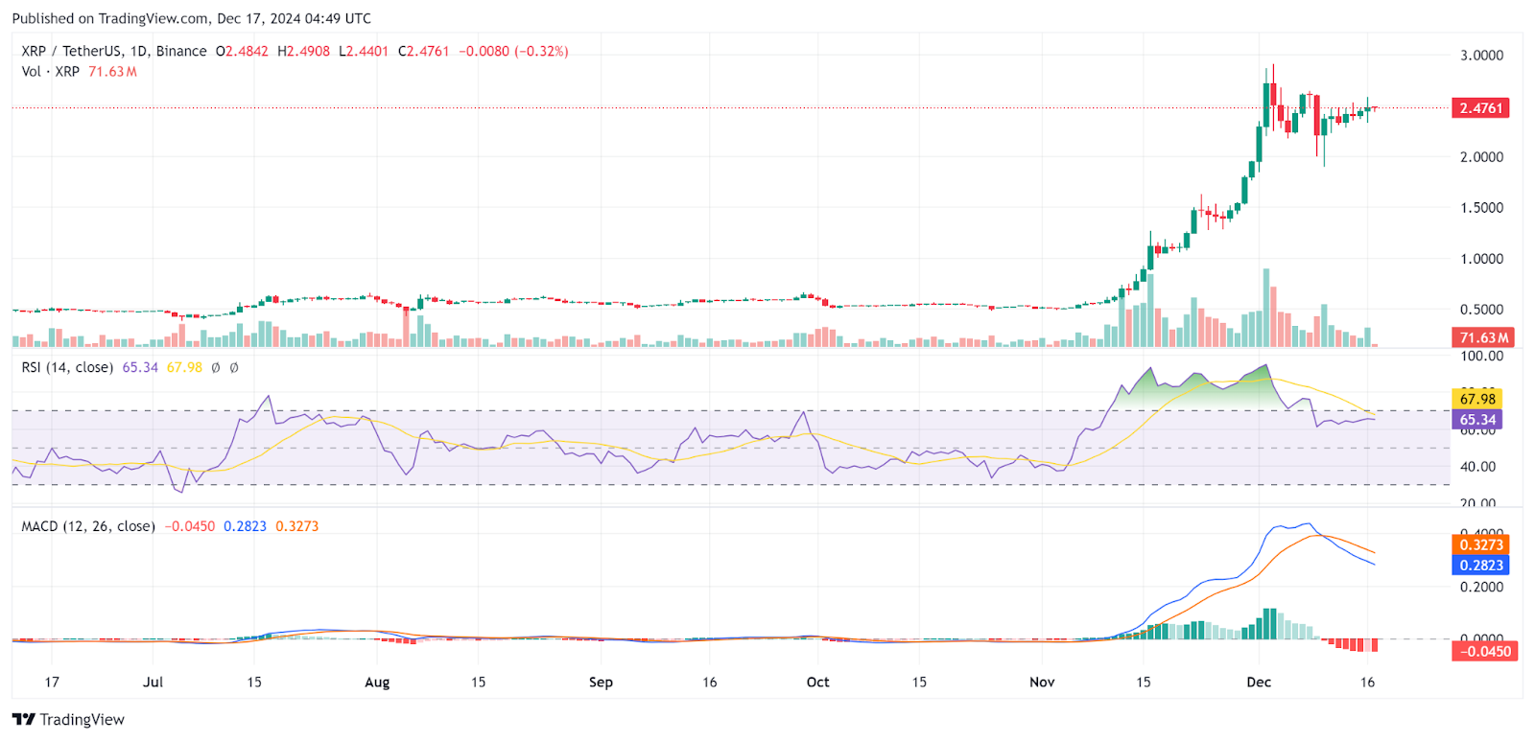Click the purple 65.34 RSI axis tag

pos(1477,420)
